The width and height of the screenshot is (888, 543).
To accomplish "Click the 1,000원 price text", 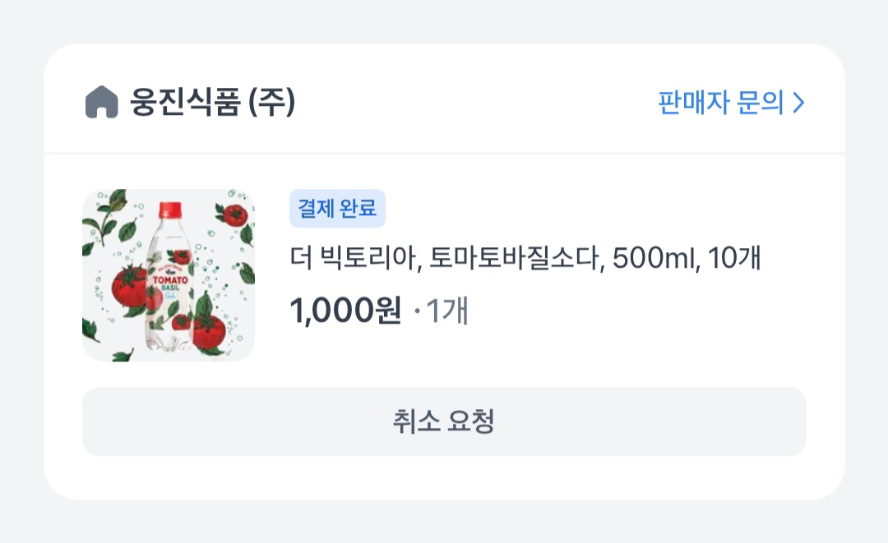I will (x=345, y=311).
